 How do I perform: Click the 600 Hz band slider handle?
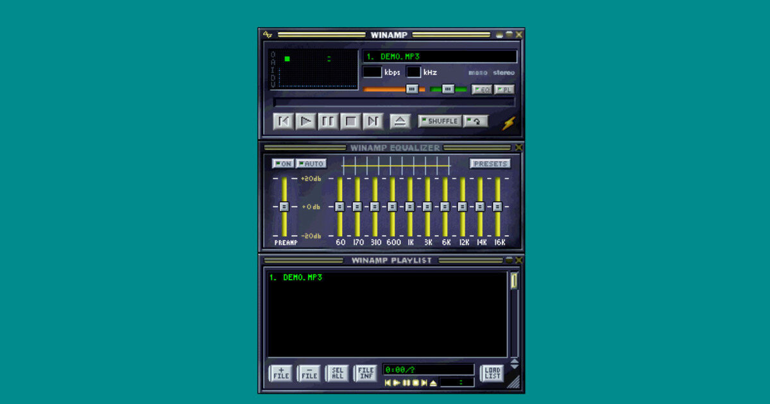point(393,207)
